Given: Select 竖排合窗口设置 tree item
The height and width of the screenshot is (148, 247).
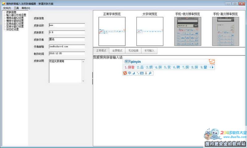Looking at the screenshot, I should [15, 24].
